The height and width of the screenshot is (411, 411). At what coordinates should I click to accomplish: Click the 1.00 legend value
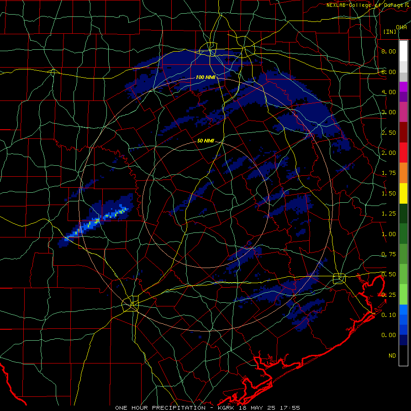pyautogui.click(x=389, y=234)
